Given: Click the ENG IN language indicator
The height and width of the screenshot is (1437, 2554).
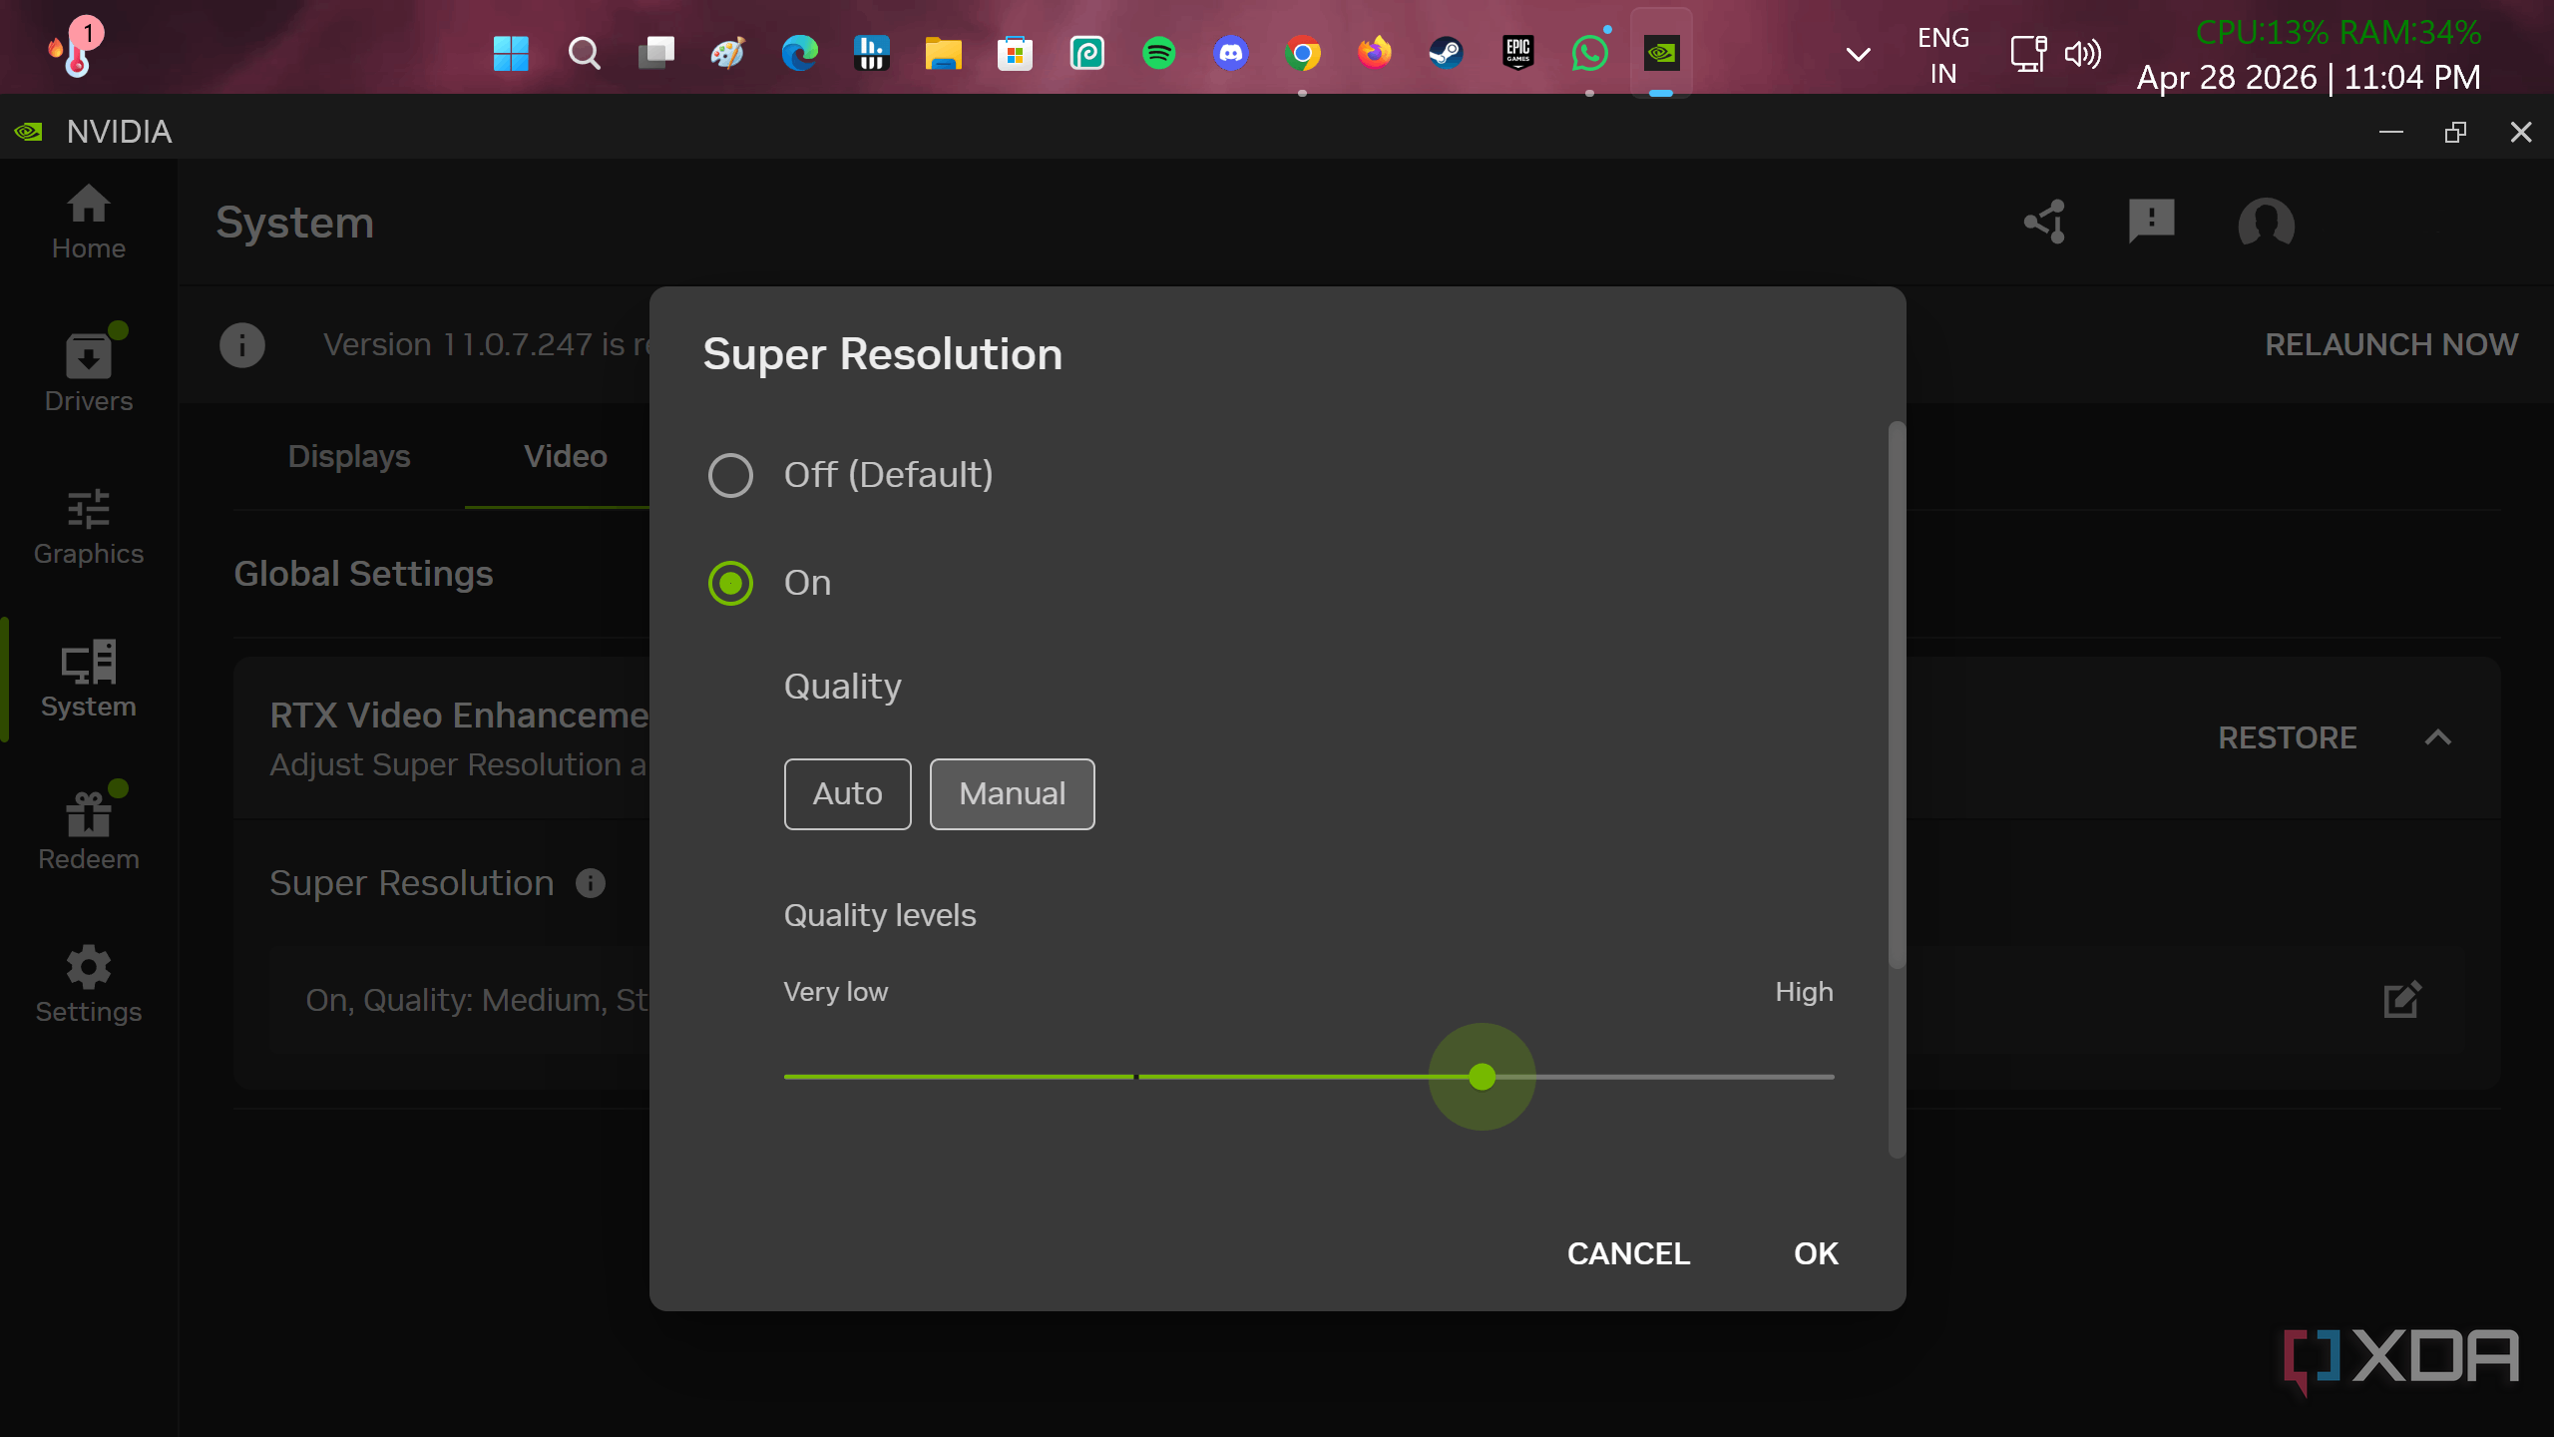Looking at the screenshot, I should [x=1942, y=55].
